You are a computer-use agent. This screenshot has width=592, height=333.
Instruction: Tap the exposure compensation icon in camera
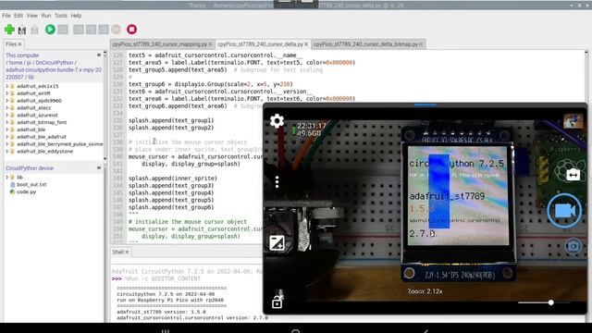pos(277,242)
